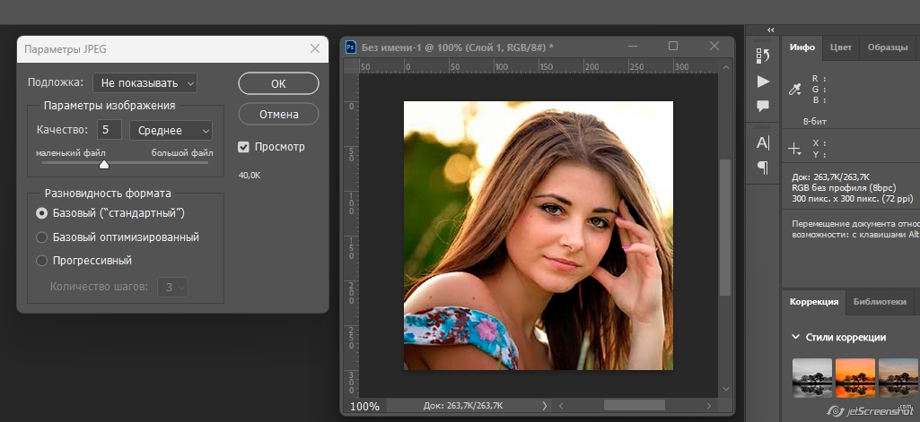Click the crosshair coordinates icon in Info panel
This screenshot has height=422, width=920.
click(794, 149)
